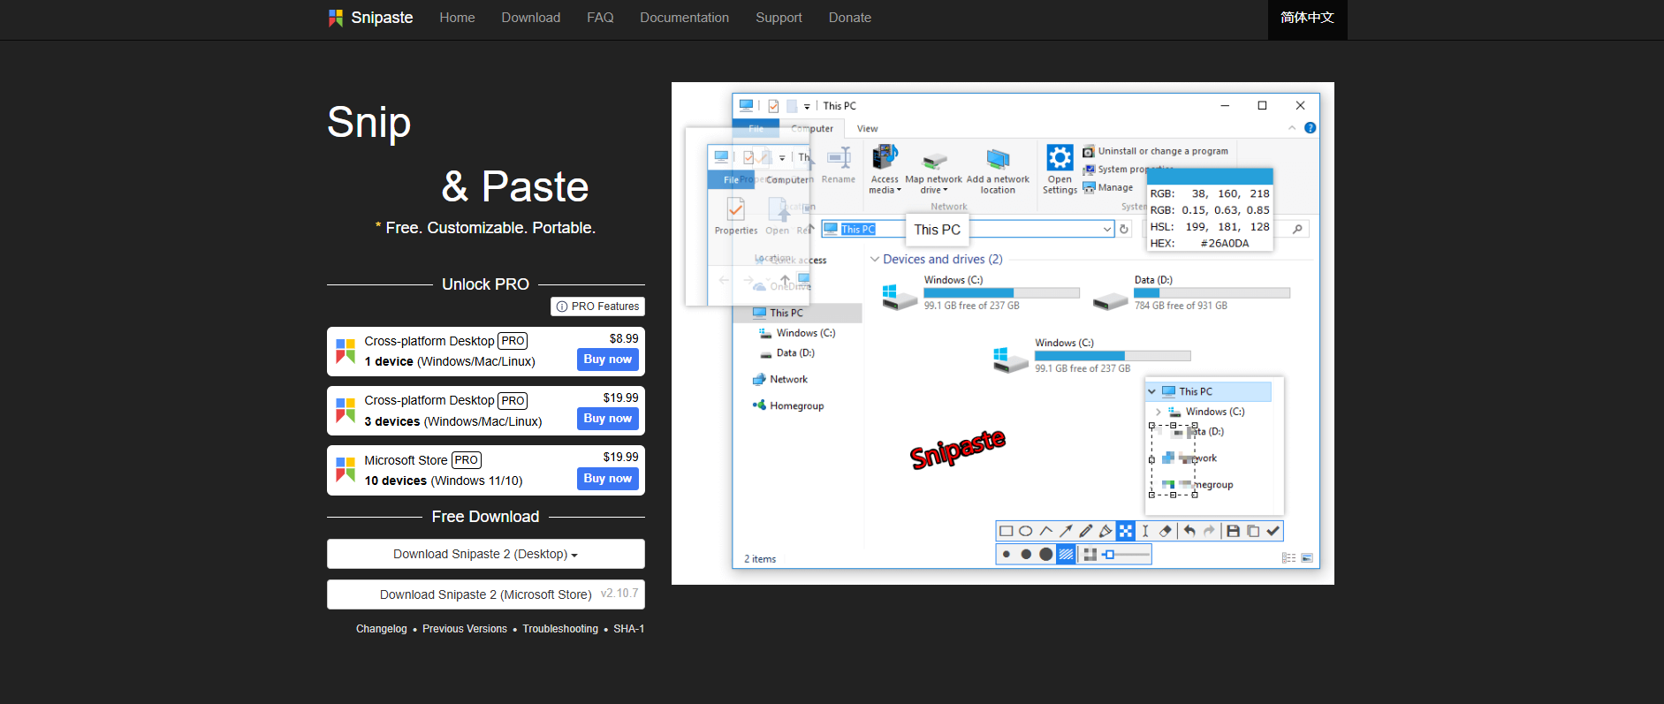Expand Windows (C:) node in tree popup
The image size is (1664, 704).
(1158, 412)
